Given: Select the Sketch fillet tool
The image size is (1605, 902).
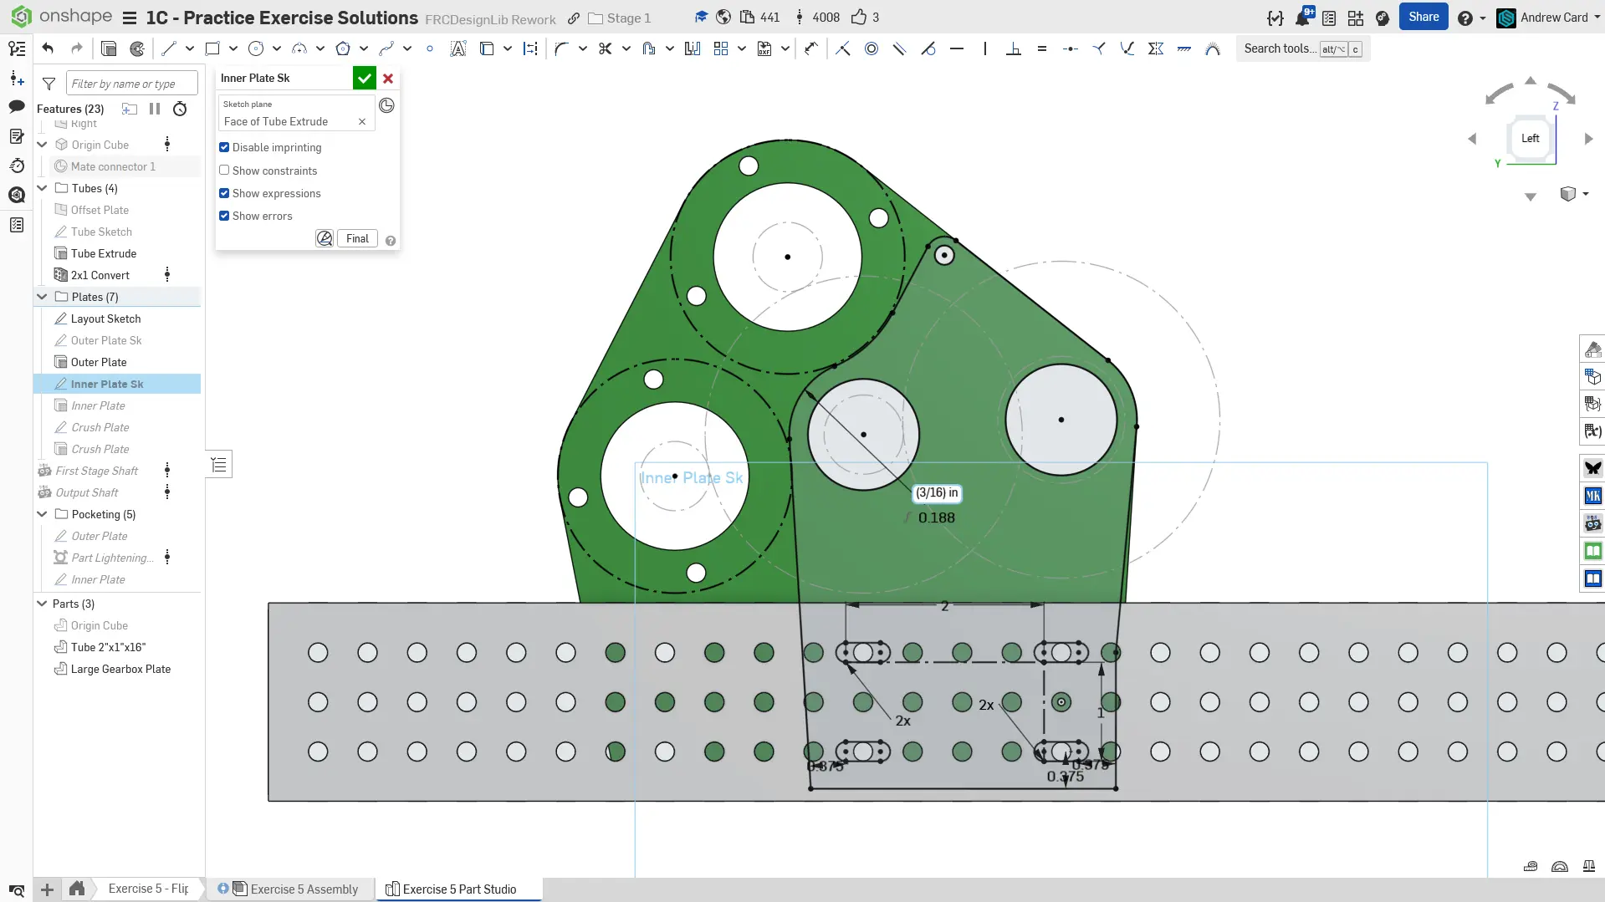Looking at the screenshot, I should tap(561, 48).
